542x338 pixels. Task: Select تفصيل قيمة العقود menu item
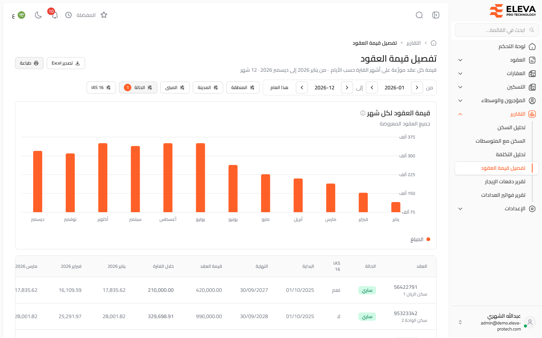coord(497,168)
